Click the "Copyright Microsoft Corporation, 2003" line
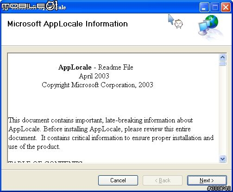 tap(97, 85)
